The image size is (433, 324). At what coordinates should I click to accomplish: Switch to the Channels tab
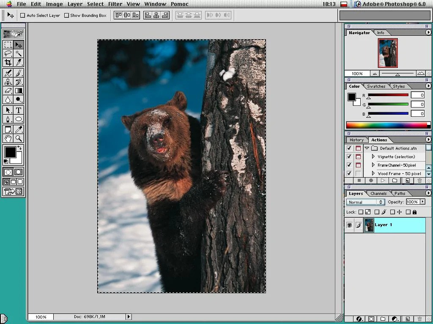[378, 194]
